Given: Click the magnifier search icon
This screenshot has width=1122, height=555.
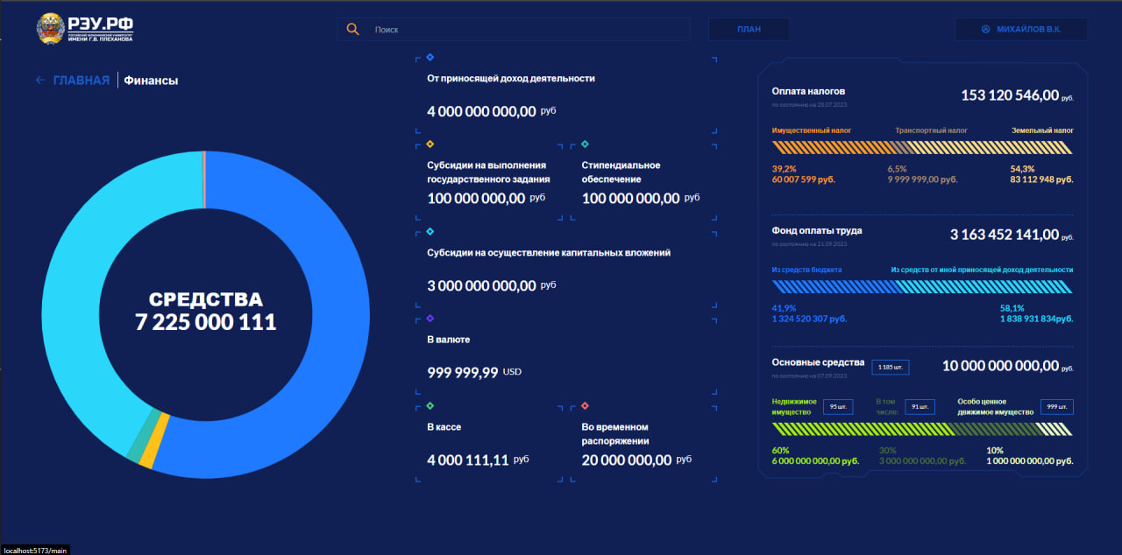Looking at the screenshot, I should point(353,29).
